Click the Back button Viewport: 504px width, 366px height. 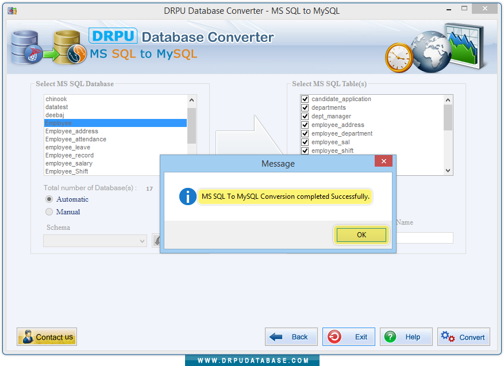291,337
